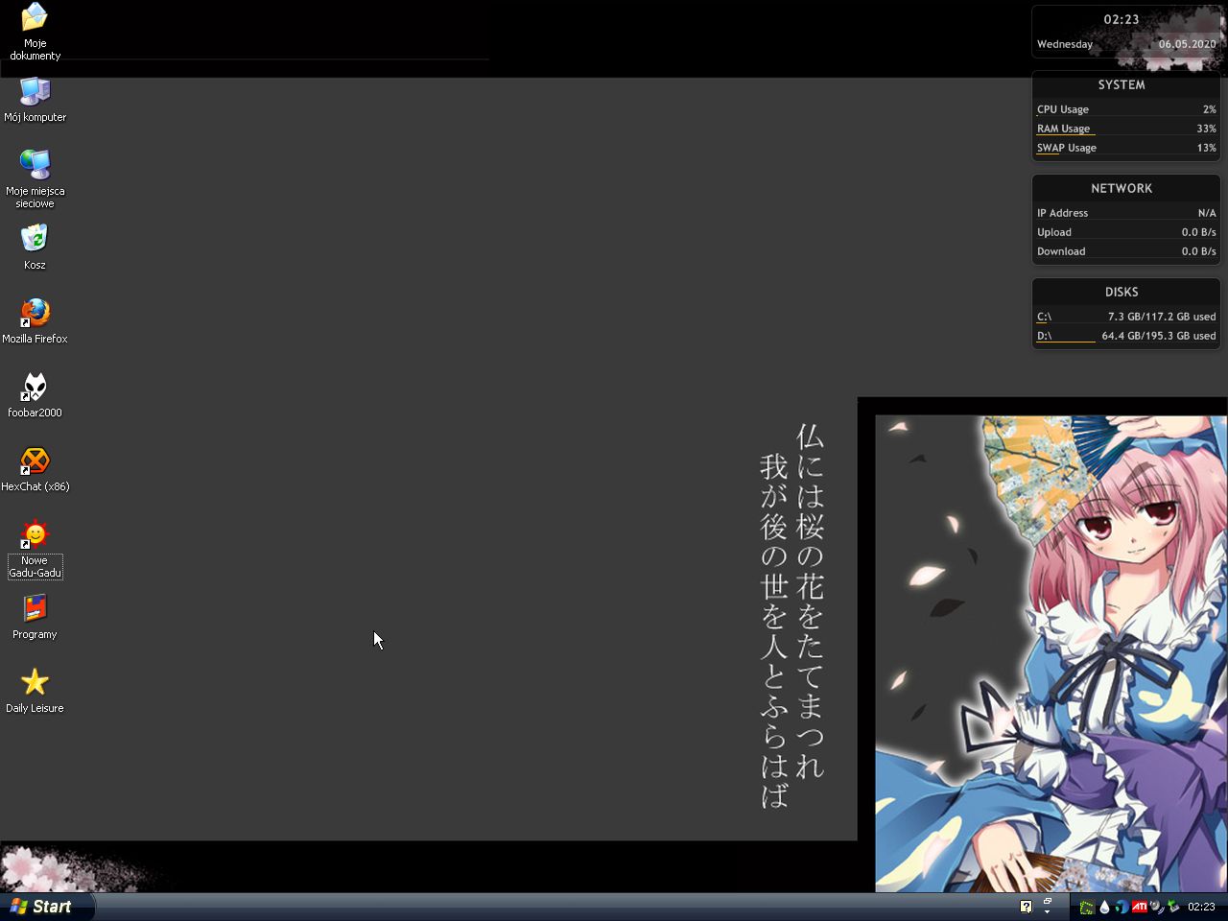Screen dimensions: 1228x921
Task: Click the taskbar clock showing 02:23
Action: pyautogui.click(x=1201, y=907)
